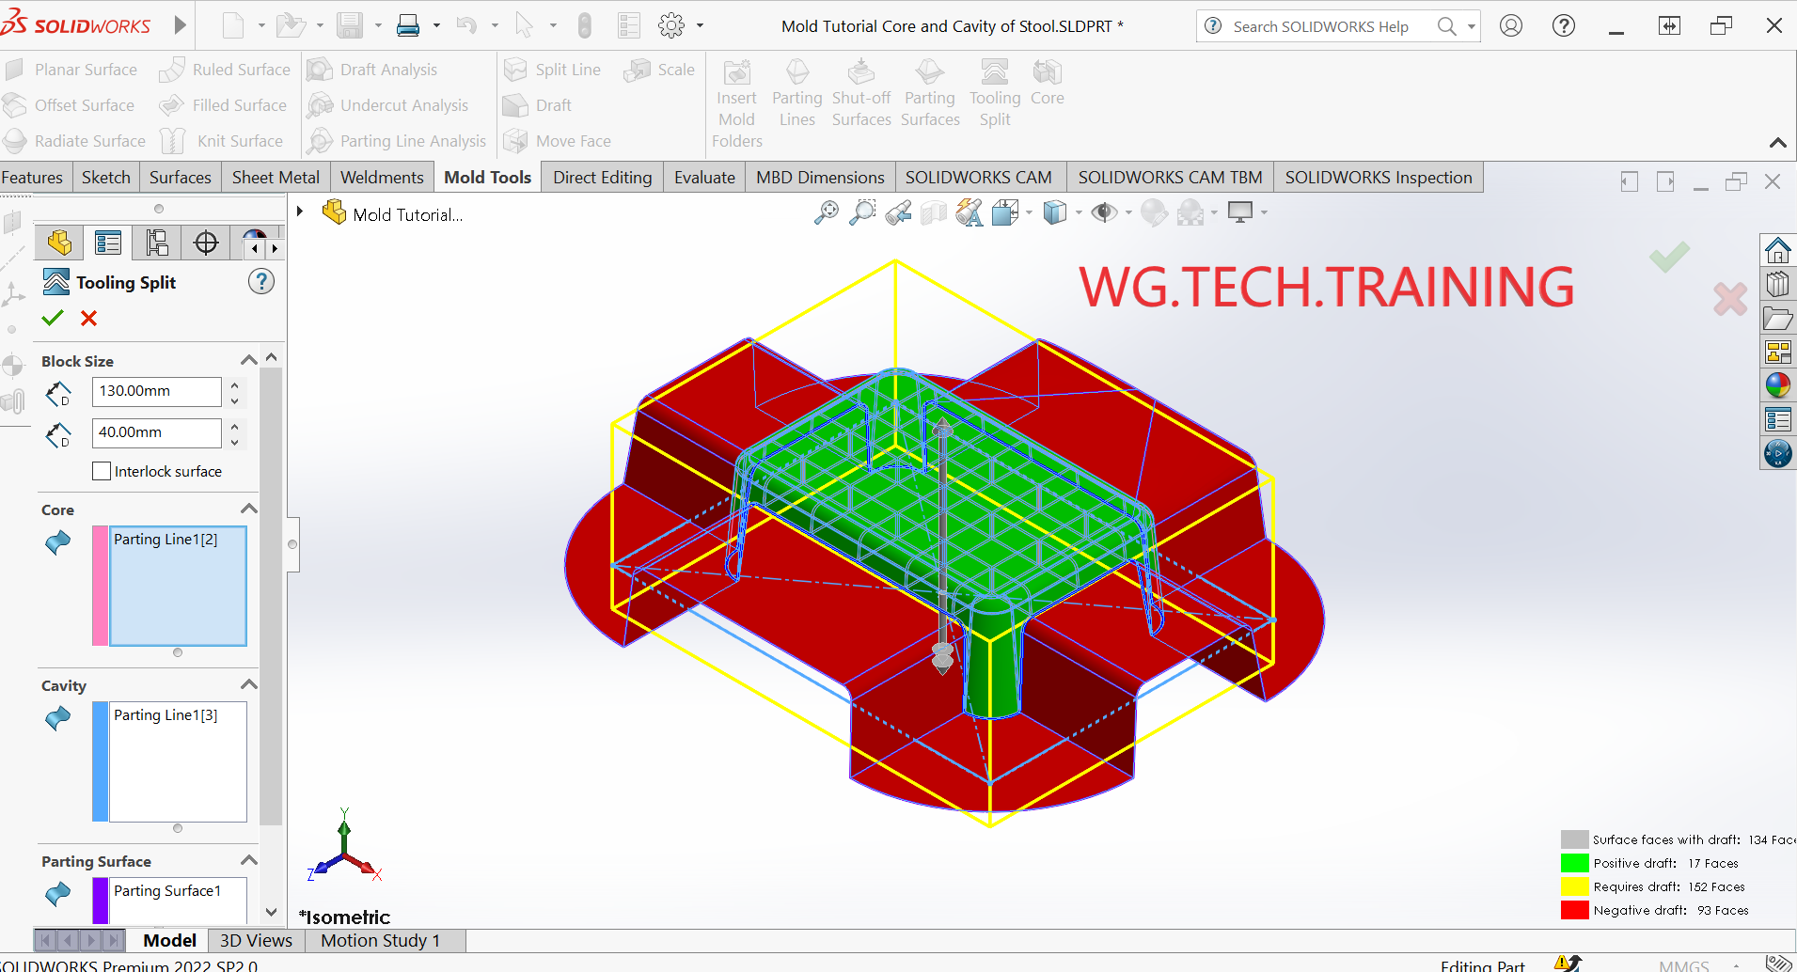Collapse the Parting Surface section
The image size is (1797, 972).
[248, 861]
